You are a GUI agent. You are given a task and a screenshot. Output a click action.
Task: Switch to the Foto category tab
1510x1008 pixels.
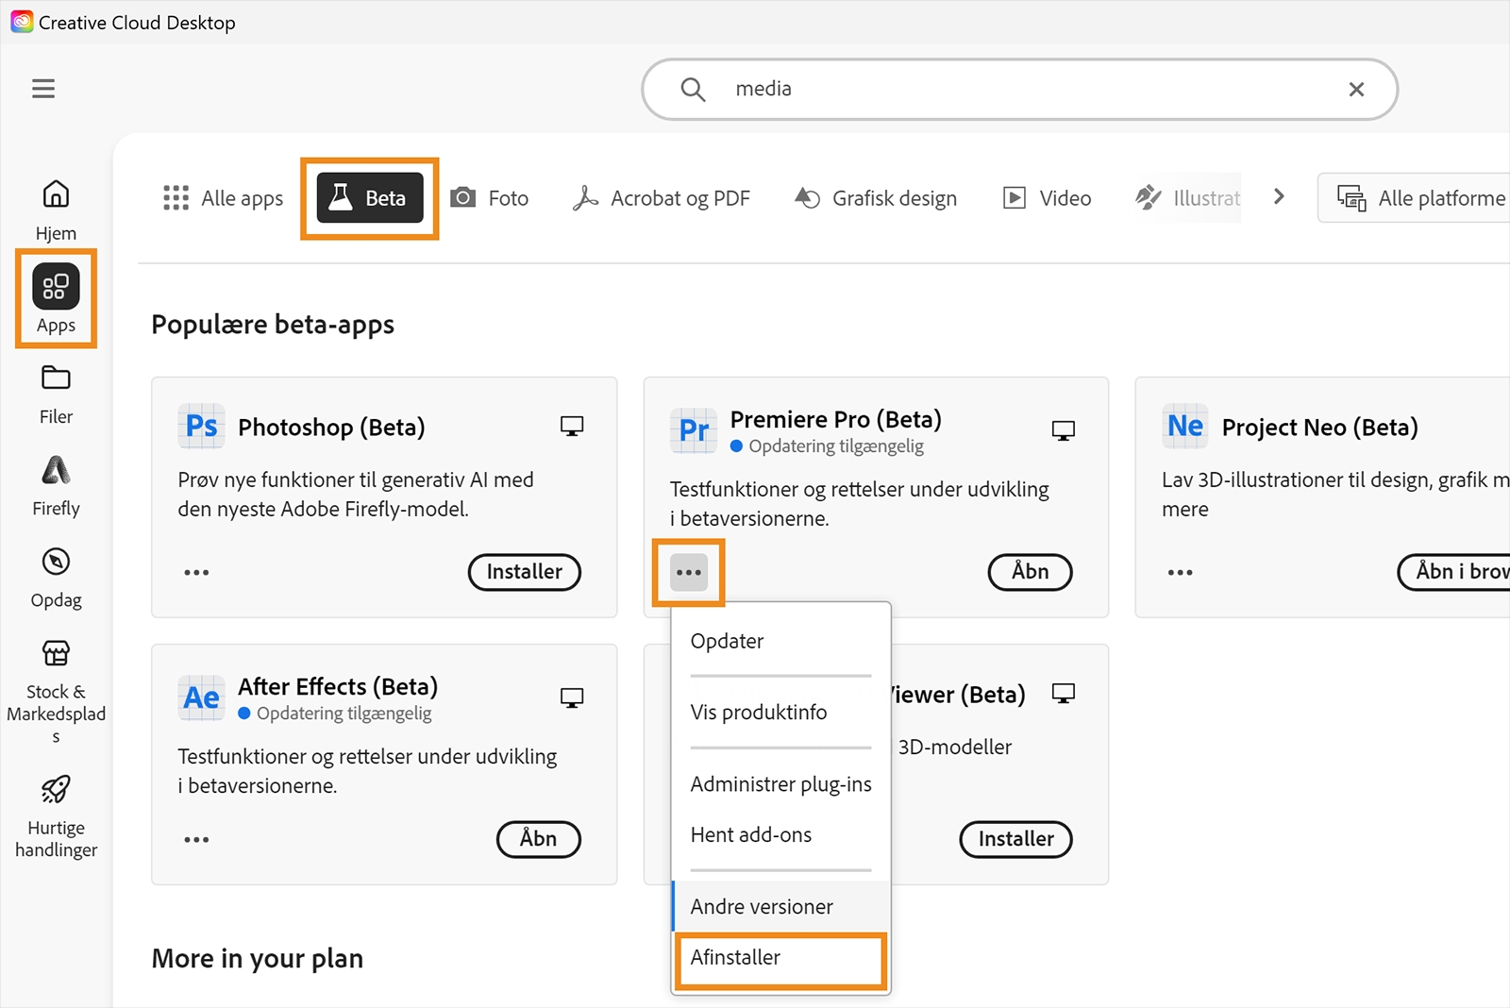[x=490, y=197]
